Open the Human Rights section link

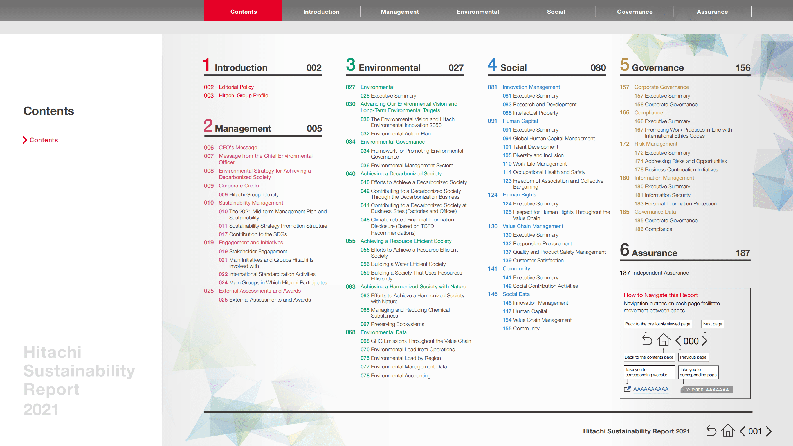[519, 195]
